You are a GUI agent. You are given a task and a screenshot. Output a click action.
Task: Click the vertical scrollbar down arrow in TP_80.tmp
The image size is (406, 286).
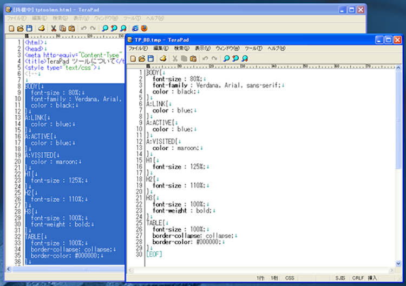coord(399,263)
